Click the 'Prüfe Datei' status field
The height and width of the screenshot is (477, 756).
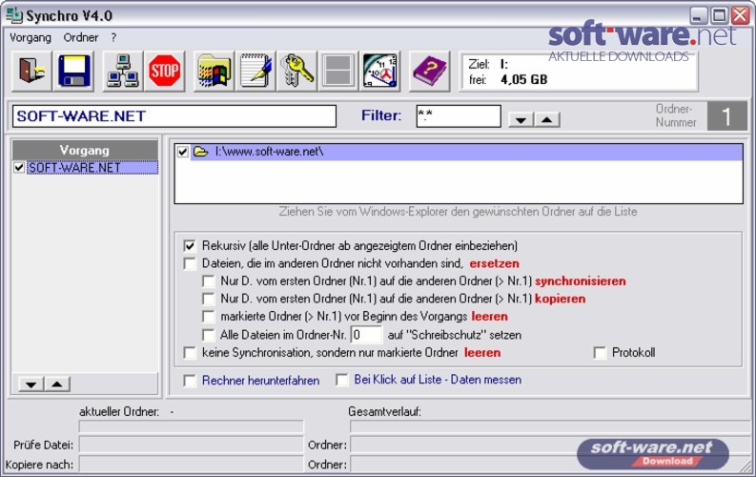(x=191, y=445)
